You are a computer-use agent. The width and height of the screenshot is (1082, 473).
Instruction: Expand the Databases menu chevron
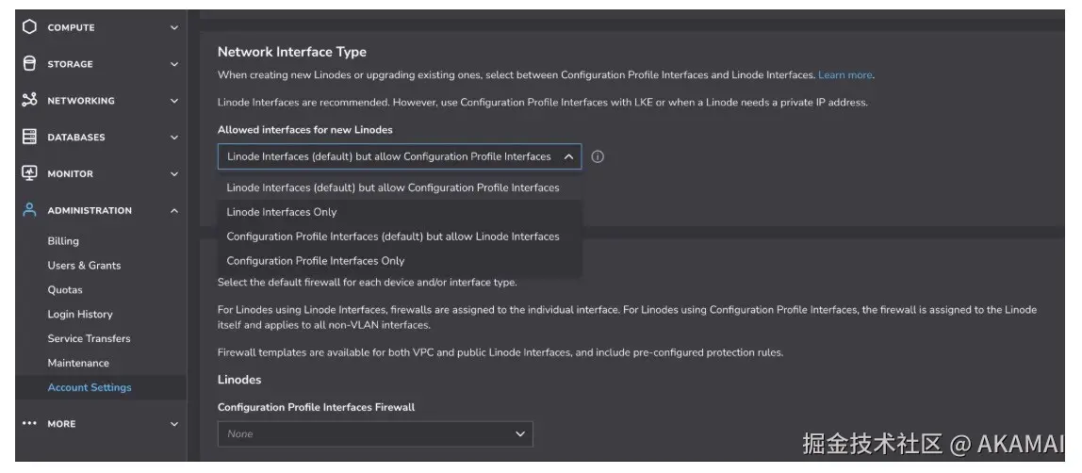pos(173,138)
